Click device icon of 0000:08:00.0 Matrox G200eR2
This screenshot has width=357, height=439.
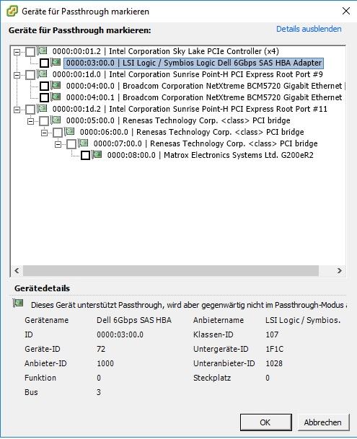[x=97, y=154]
